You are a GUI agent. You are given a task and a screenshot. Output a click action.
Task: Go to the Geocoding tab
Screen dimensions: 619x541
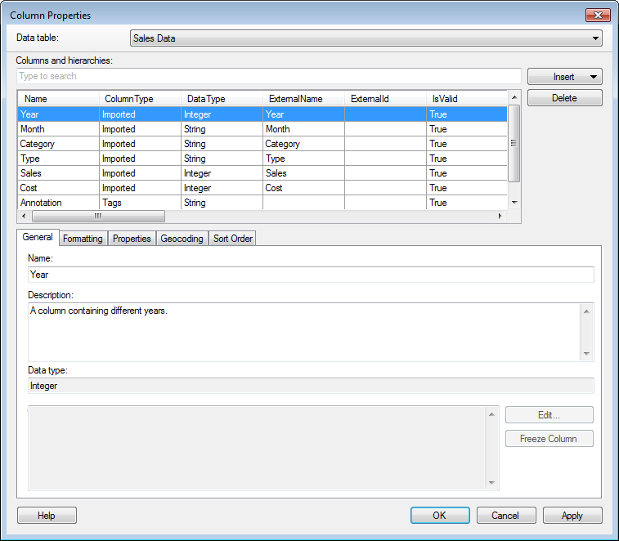[x=182, y=239]
